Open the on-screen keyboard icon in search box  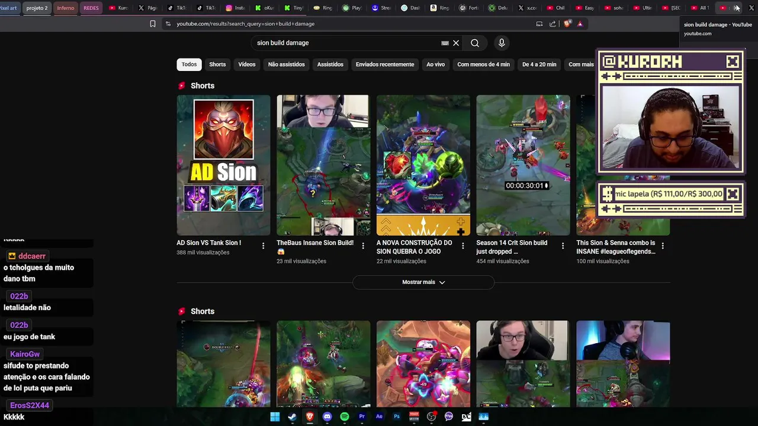445,43
